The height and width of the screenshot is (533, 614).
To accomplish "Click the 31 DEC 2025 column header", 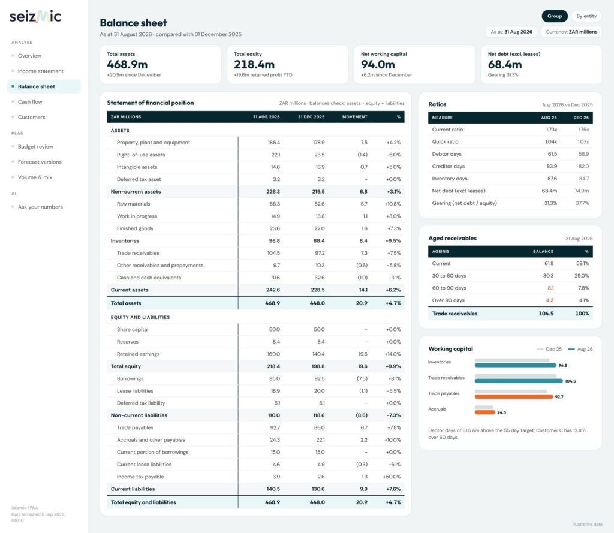I will click(311, 117).
